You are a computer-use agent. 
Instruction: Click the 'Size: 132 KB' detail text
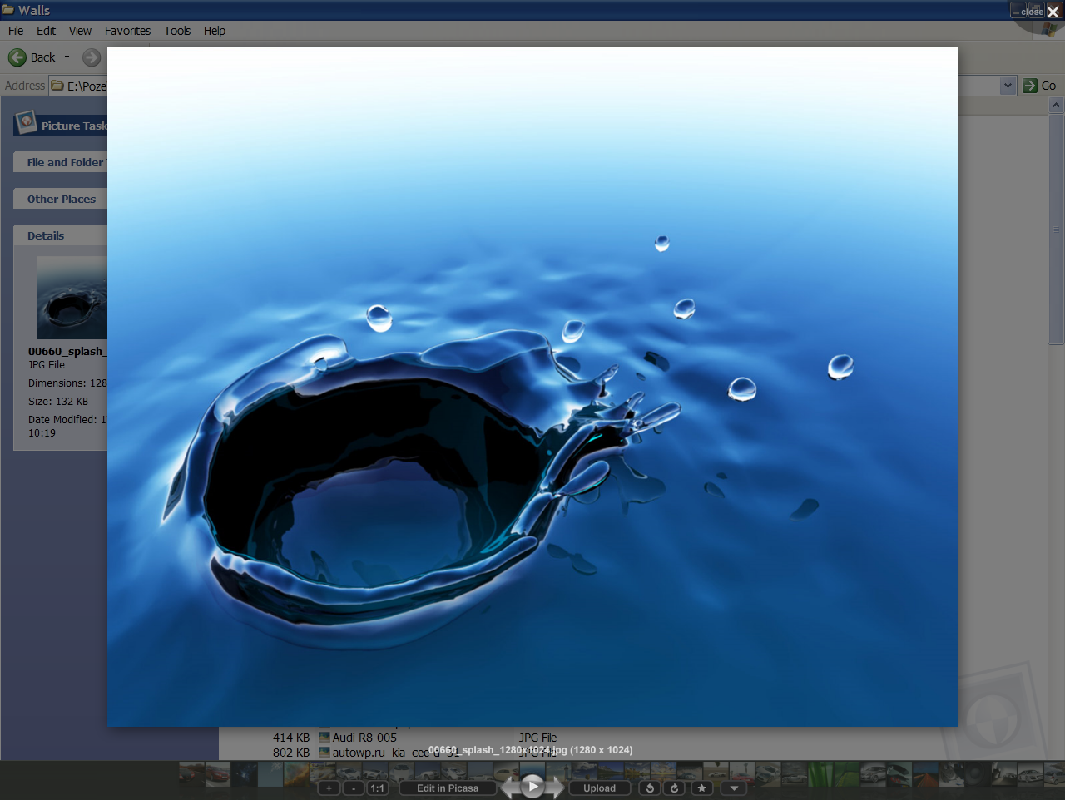(58, 402)
